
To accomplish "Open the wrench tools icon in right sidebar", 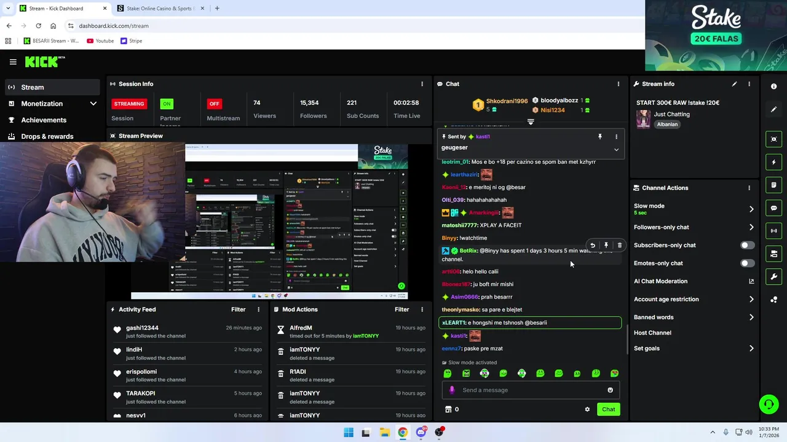I will (x=774, y=277).
